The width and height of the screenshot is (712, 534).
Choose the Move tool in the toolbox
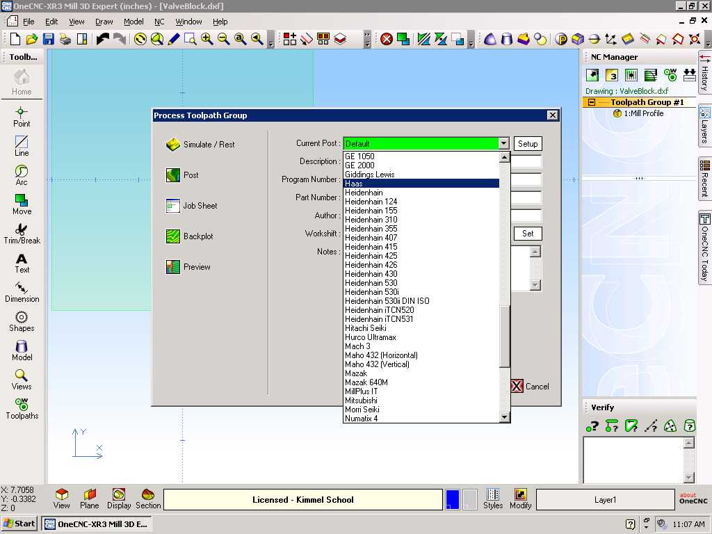click(x=22, y=205)
